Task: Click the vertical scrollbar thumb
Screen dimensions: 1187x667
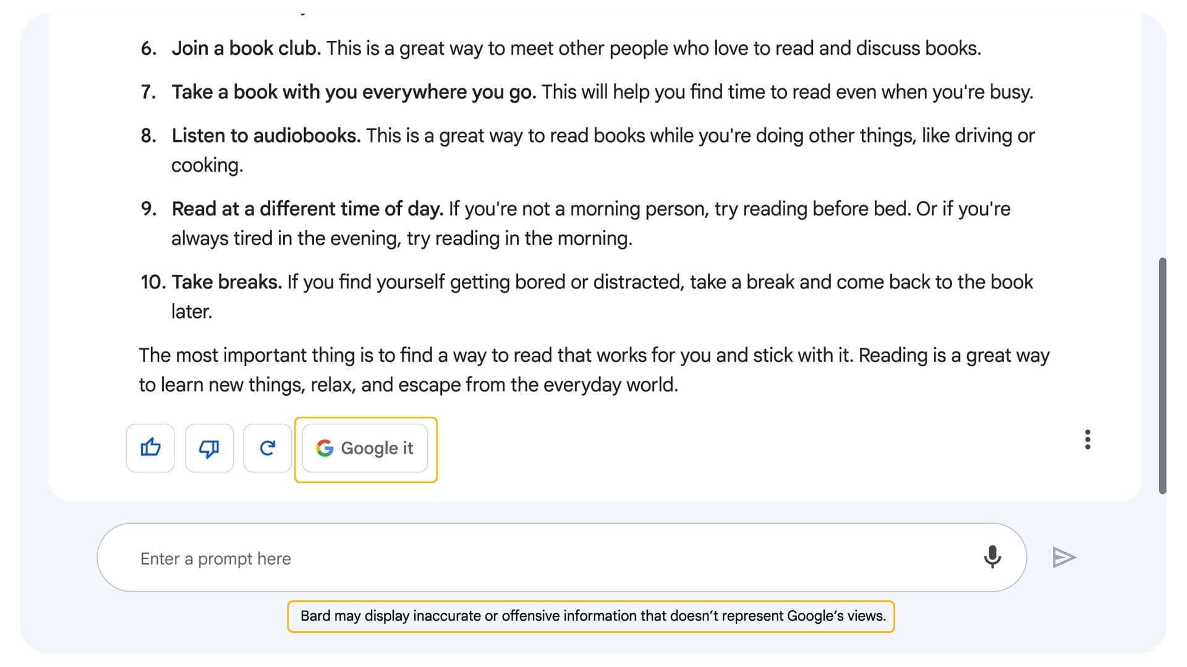Action: point(1162,375)
